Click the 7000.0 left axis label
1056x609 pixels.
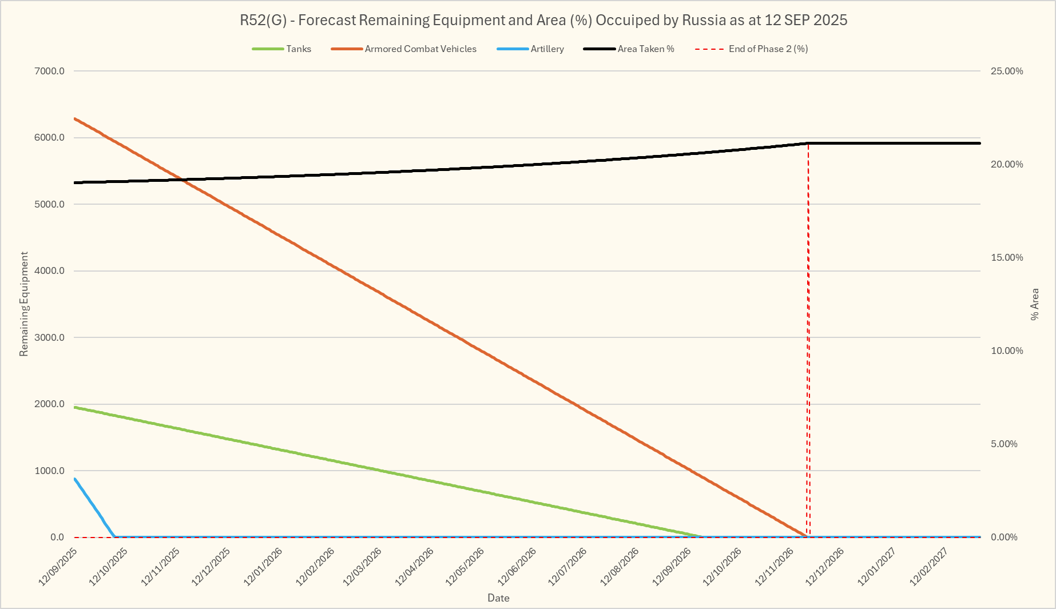coord(50,71)
